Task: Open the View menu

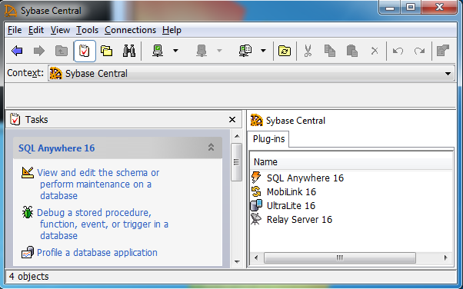Action: [60, 30]
